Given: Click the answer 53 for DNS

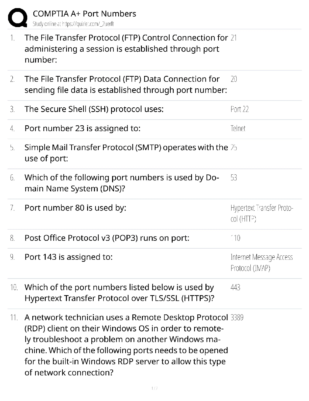Looking at the screenshot, I should 234,178.
